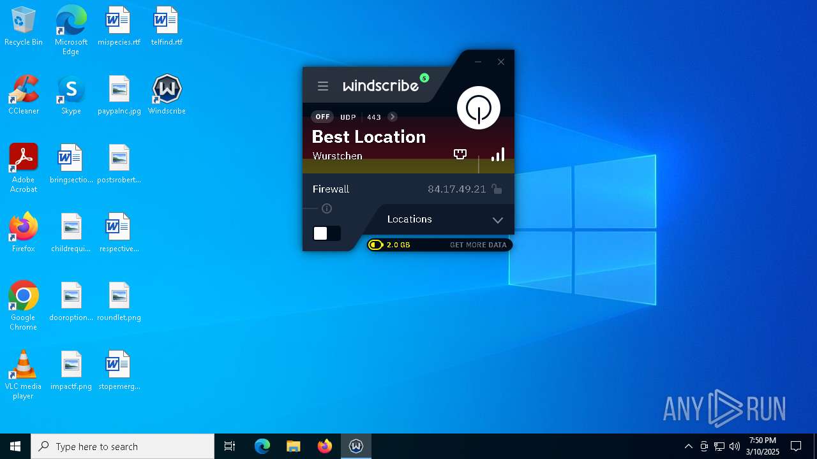The image size is (817, 459).
Task: Select the Google Chrome desktop shortcut
Action: (24, 306)
